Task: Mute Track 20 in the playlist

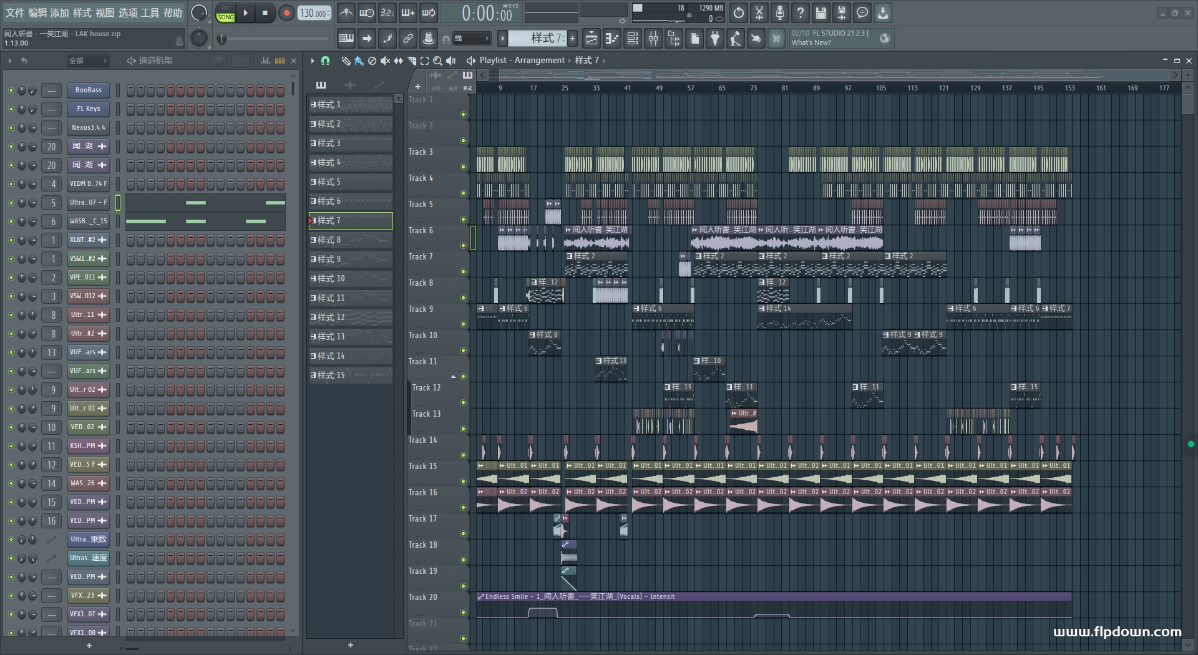Action: (463, 612)
